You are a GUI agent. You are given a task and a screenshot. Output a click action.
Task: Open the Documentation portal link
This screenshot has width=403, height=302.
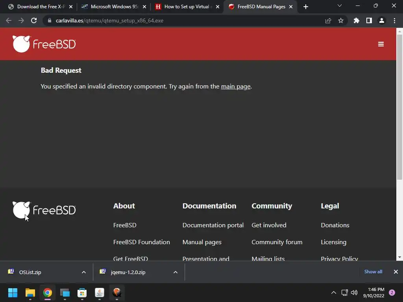[x=213, y=225]
